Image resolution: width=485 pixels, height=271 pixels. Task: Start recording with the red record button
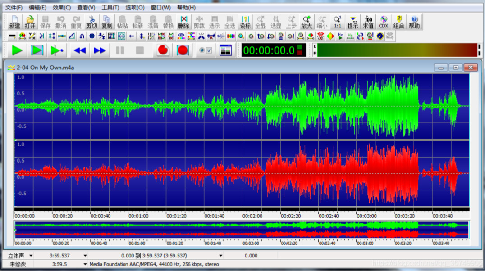[x=163, y=50]
